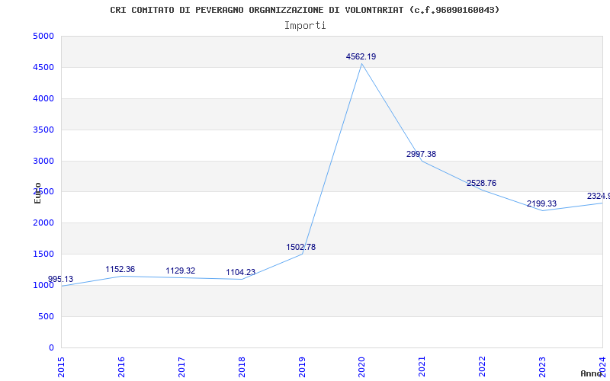The width and height of the screenshot is (610, 381).
Task: Select the 1104.23 data label
Action: (241, 273)
